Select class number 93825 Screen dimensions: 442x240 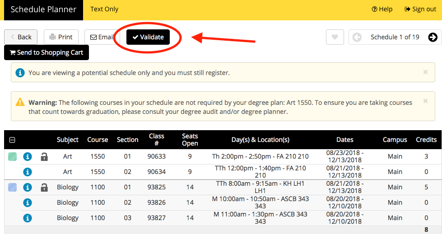(157, 187)
